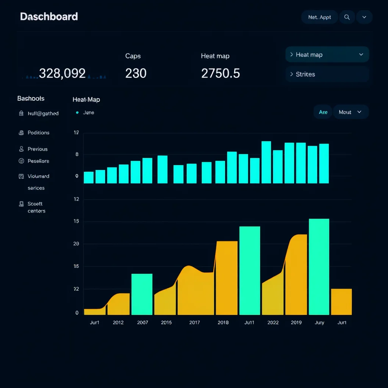Click the Previous person icon
Screen dimensions: 388x388
tap(21, 149)
